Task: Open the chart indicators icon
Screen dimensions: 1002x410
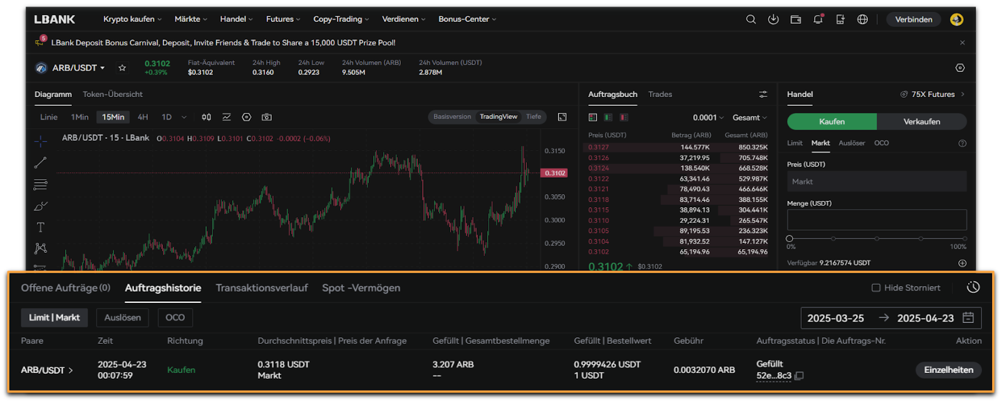Action: (x=227, y=117)
